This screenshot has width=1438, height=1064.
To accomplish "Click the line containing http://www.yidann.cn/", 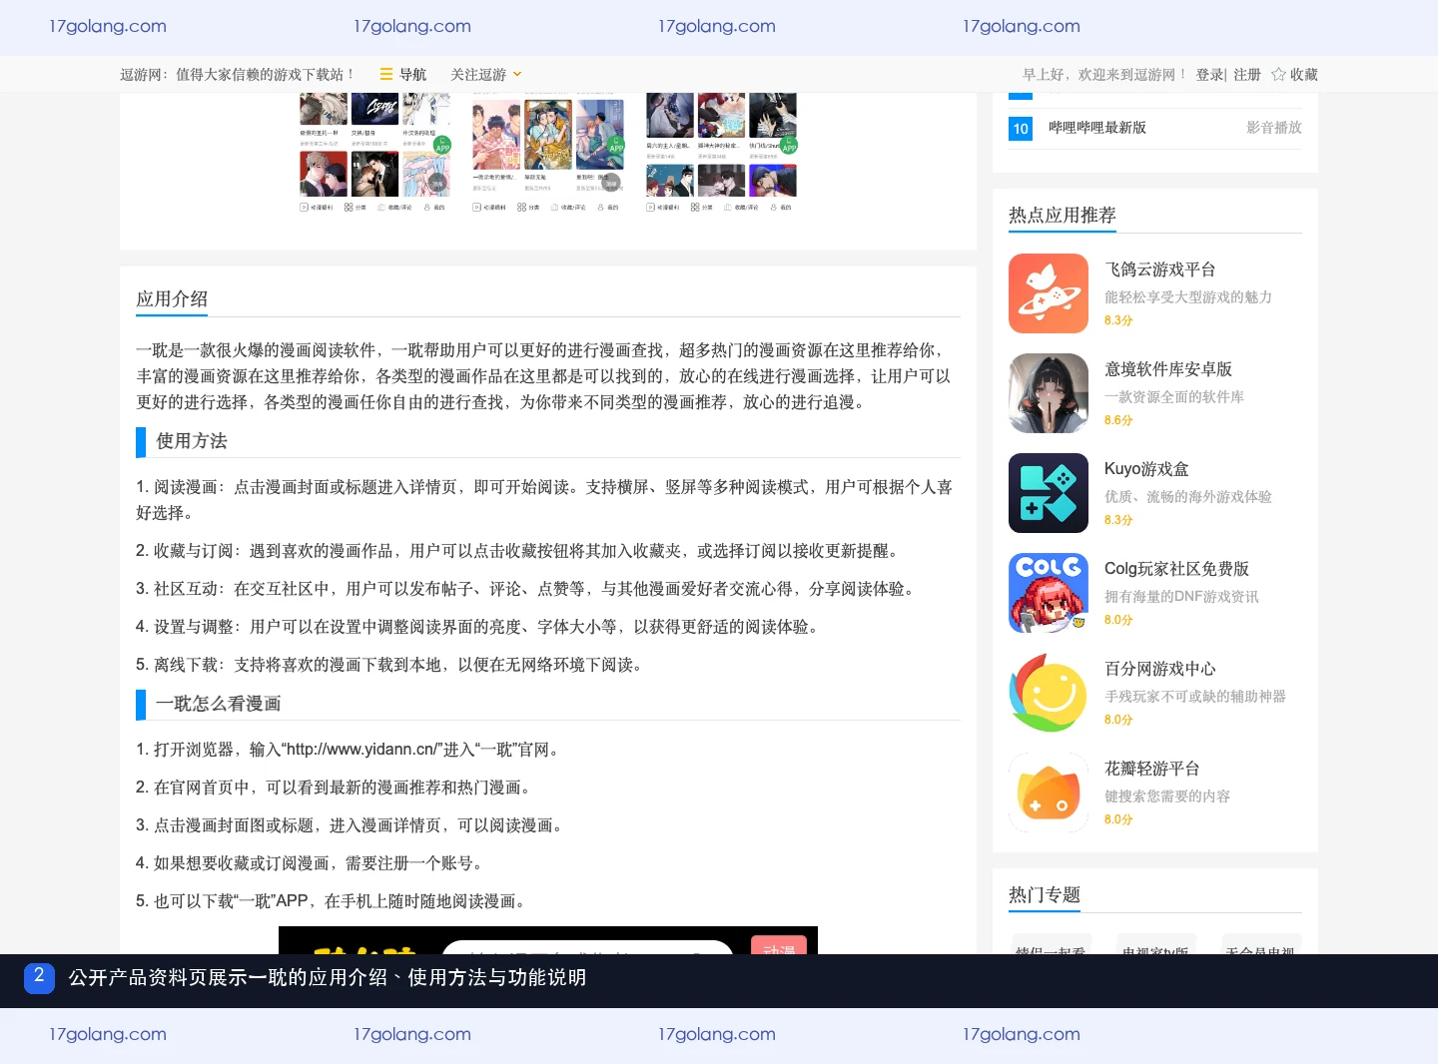I will (350, 750).
